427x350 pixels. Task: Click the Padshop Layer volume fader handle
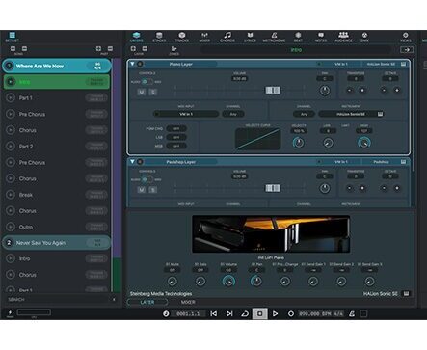click(x=273, y=188)
